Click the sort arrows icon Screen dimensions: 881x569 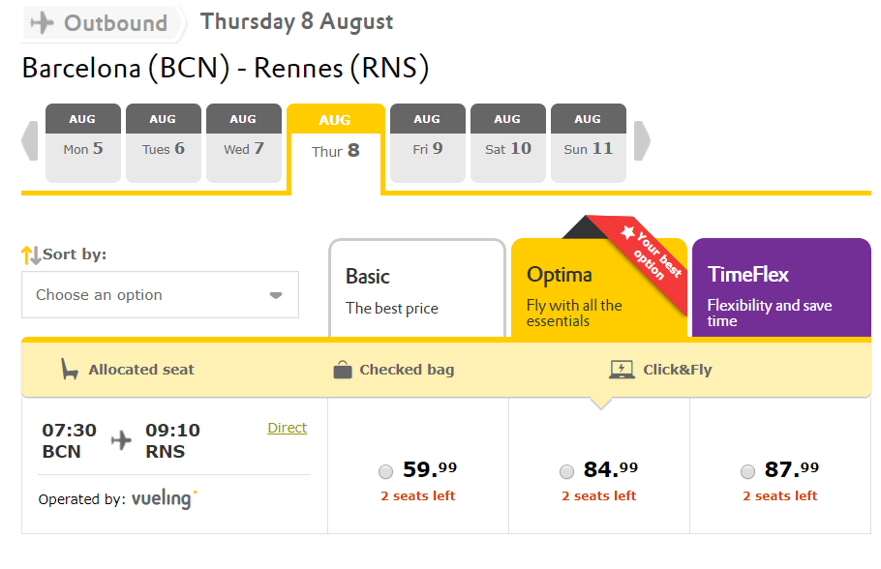click(x=31, y=255)
